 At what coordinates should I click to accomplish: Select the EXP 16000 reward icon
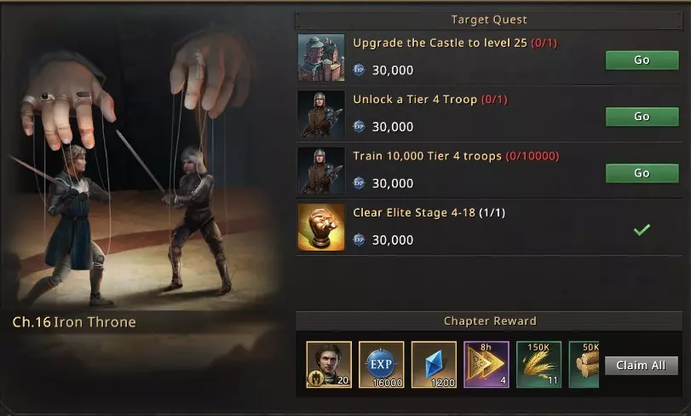(x=381, y=365)
